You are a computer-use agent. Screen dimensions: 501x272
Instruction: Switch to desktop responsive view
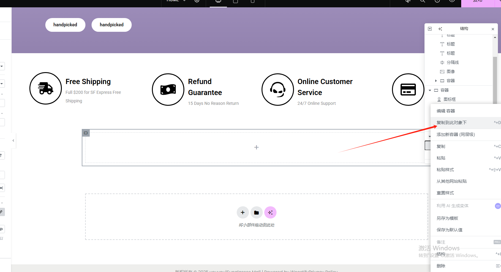[x=218, y=2]
